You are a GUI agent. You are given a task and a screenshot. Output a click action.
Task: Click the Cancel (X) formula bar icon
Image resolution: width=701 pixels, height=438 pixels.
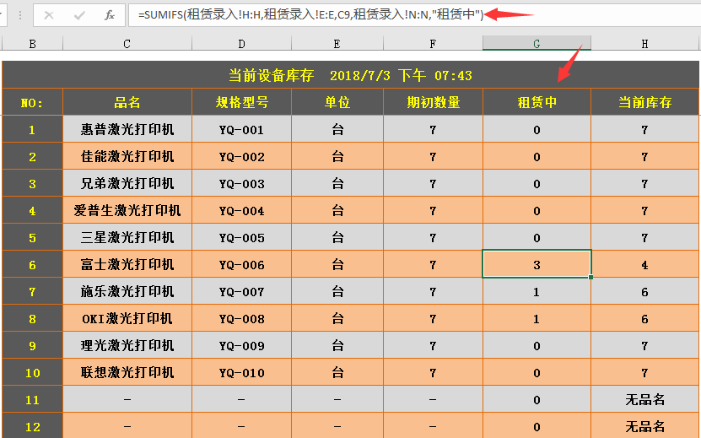[x=49, y=16]
